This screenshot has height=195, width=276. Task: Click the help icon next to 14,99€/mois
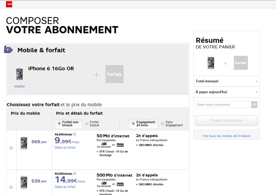tap(75, 134)
